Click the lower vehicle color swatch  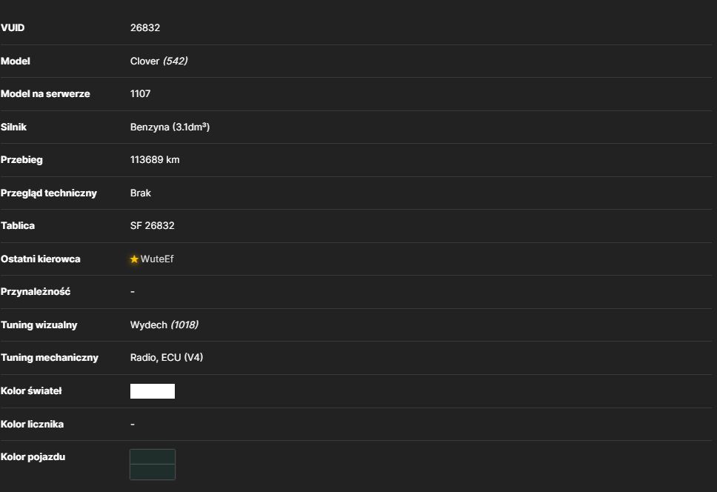pos(153,472)
